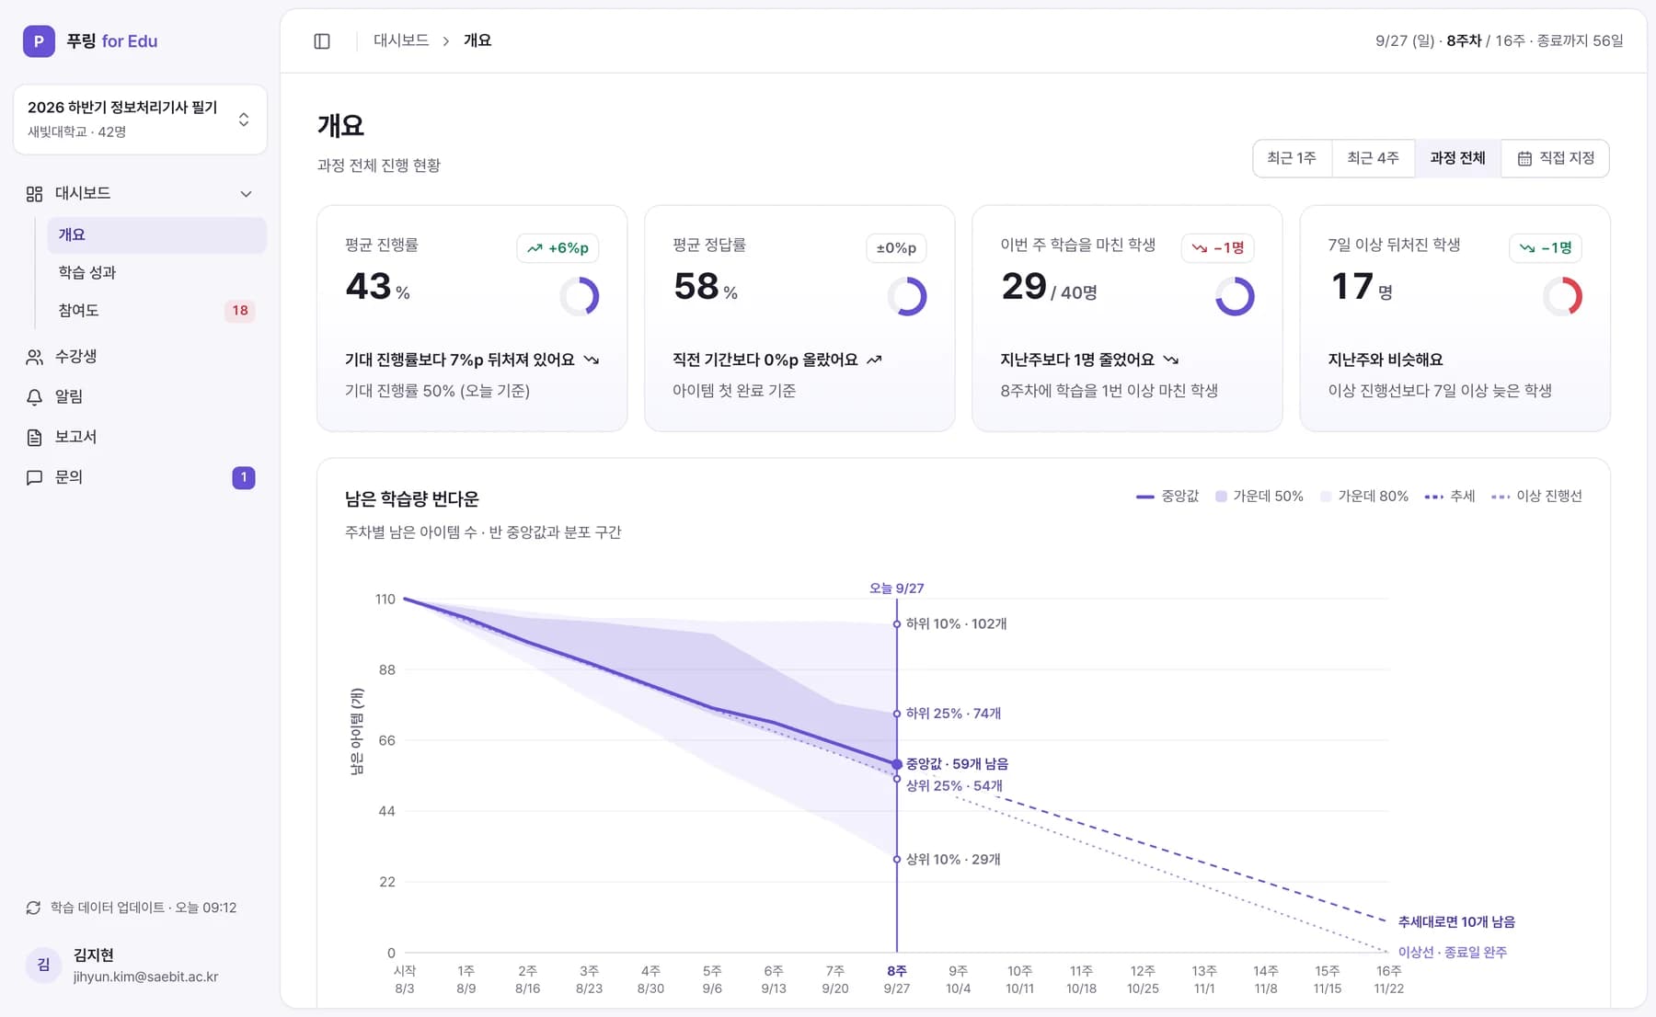
Task: Click the 문의 unread count badge 1
Action: (244, 478)
